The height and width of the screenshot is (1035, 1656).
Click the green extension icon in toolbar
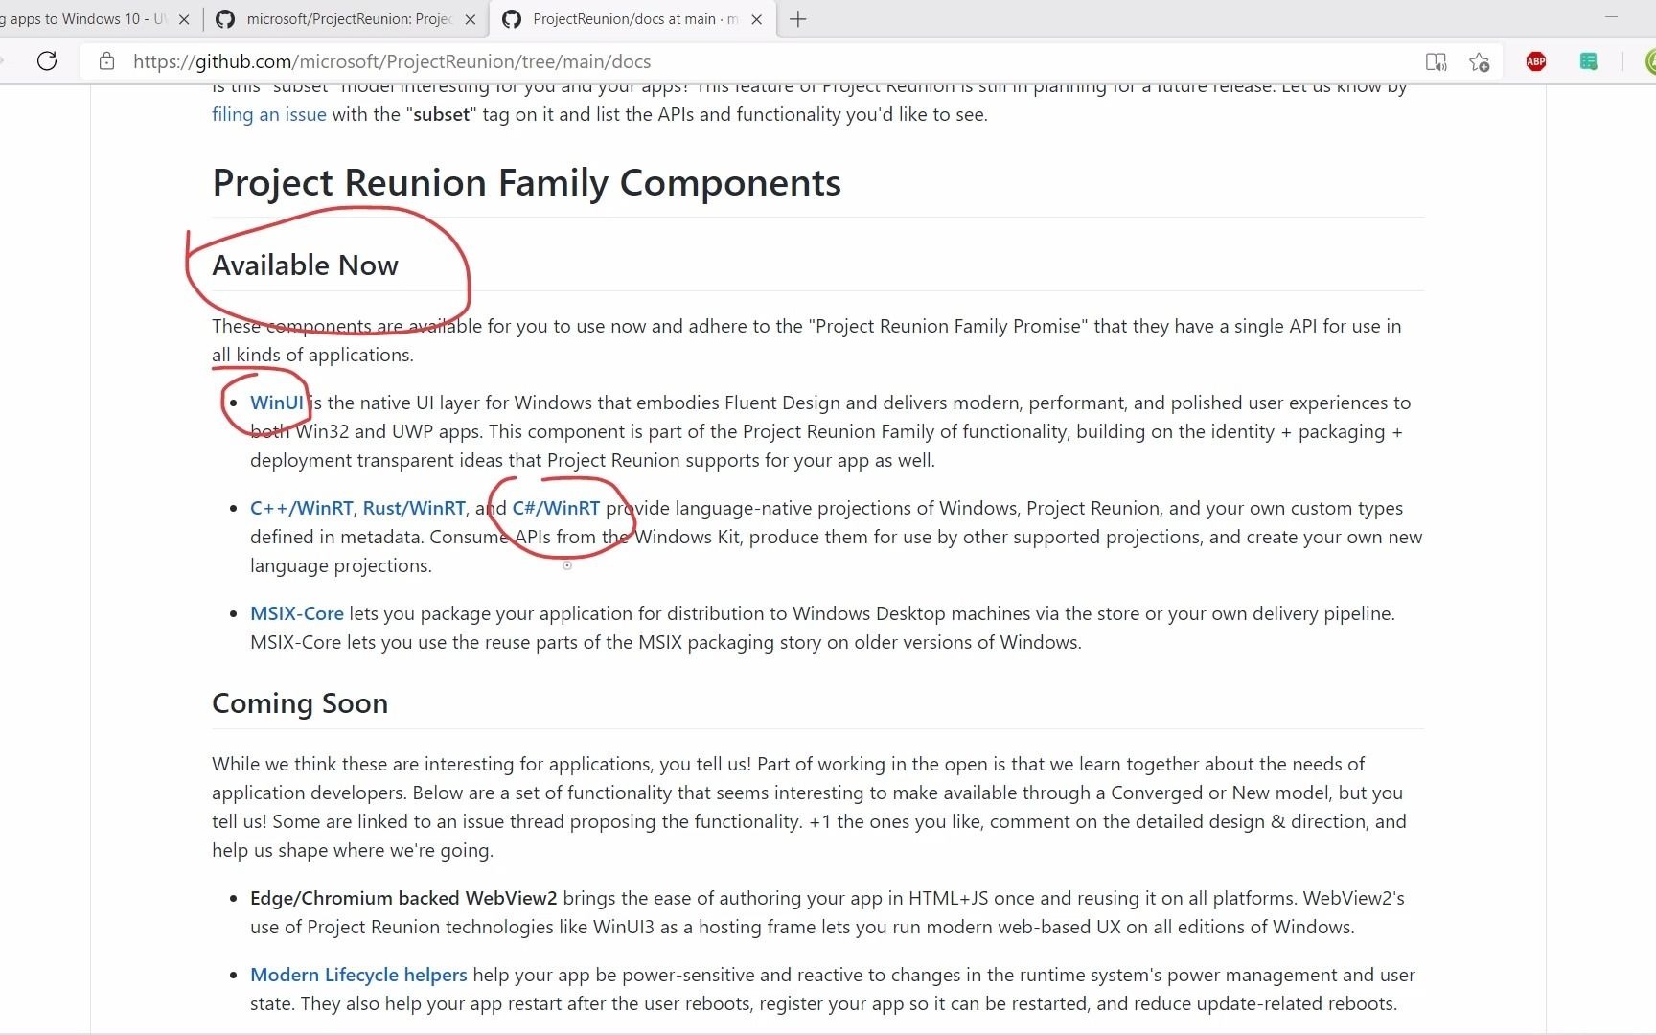pyautogui.click(x=1588, y=61)
